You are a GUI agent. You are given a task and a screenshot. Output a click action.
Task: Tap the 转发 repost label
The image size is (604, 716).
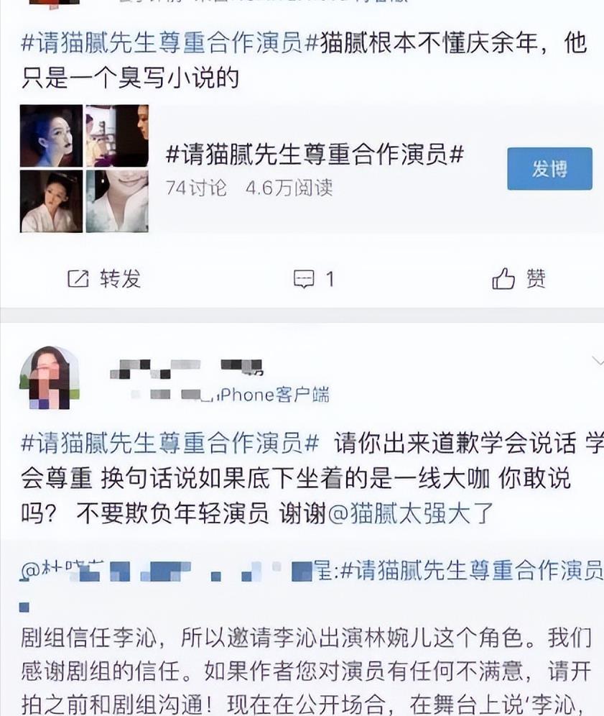click(x=121, y=278)
